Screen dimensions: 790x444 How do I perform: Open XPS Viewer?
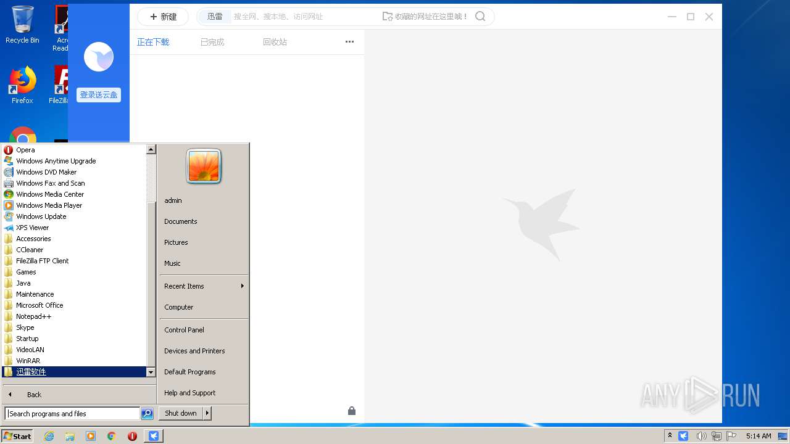pyautogui.click(x=74, y=228)
